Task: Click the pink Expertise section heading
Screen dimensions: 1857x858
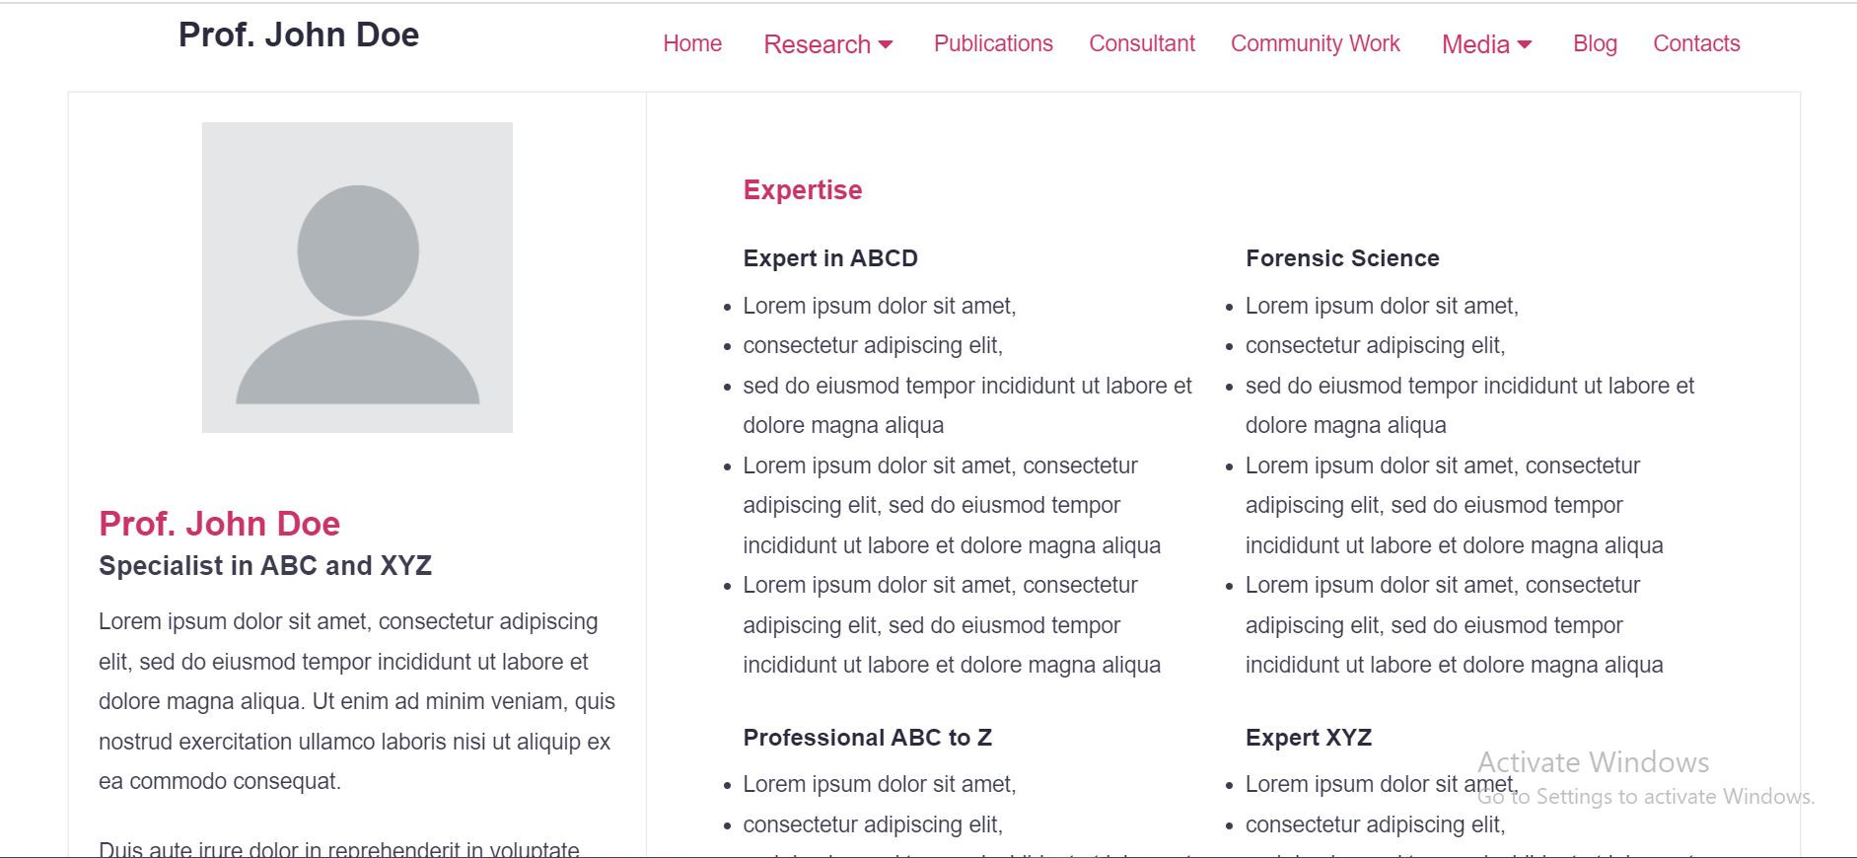Action: [x=803, y=189]
